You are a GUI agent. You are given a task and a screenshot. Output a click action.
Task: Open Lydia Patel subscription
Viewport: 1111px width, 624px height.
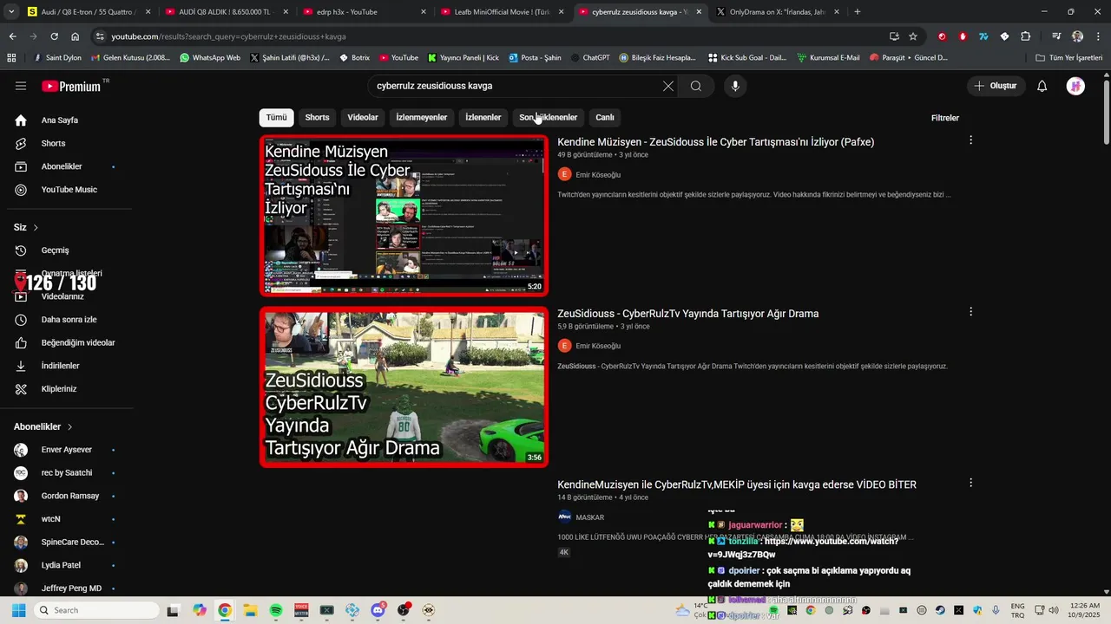coord(61,565)
